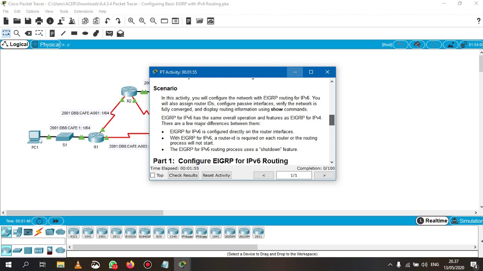The image size is (483, 271).
Task: Open the Network Information icon
Action: tap(50, 21)
